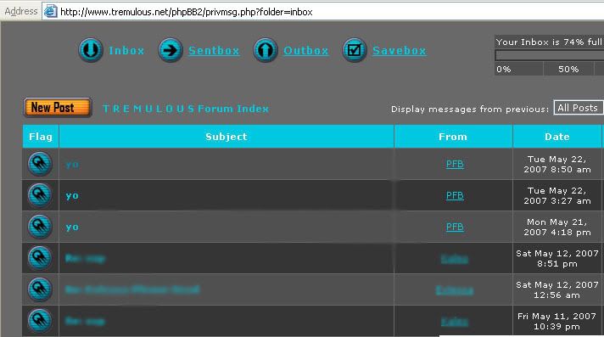604x337 pixels.
Task: Click date 'Sat May 12, 2007 12:56 am'
Action: [557, 289]
